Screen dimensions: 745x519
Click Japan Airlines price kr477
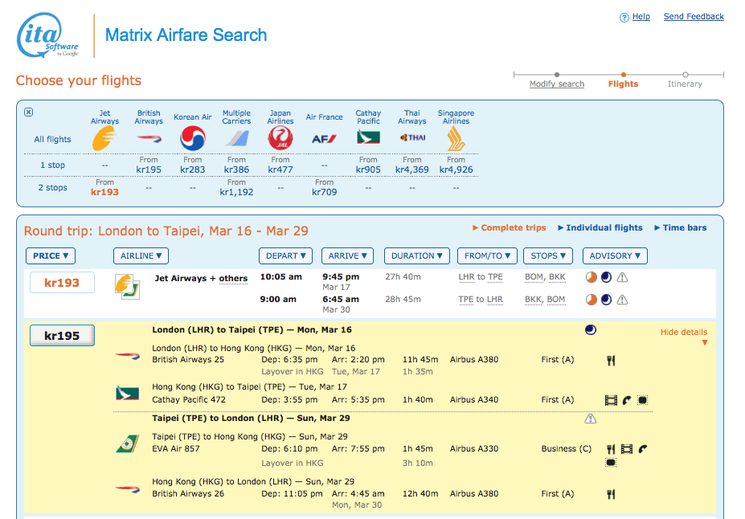click(x=280, y=170)
